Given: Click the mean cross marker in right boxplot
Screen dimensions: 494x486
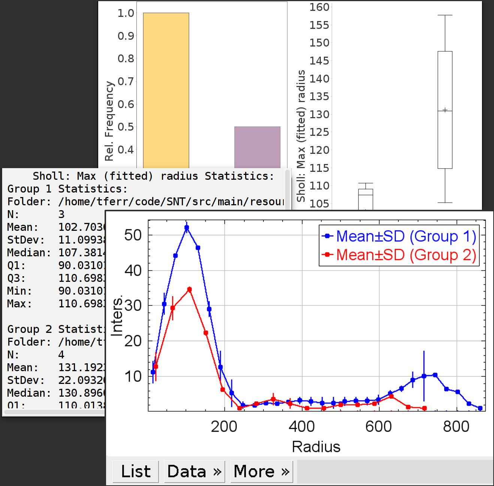Looking at the screenshot, I should pos(445,110).
